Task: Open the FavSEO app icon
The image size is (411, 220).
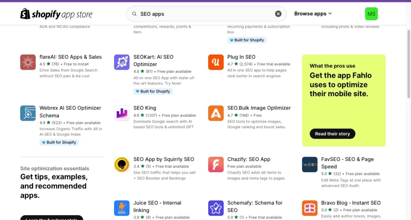Action: click(309, 165)
